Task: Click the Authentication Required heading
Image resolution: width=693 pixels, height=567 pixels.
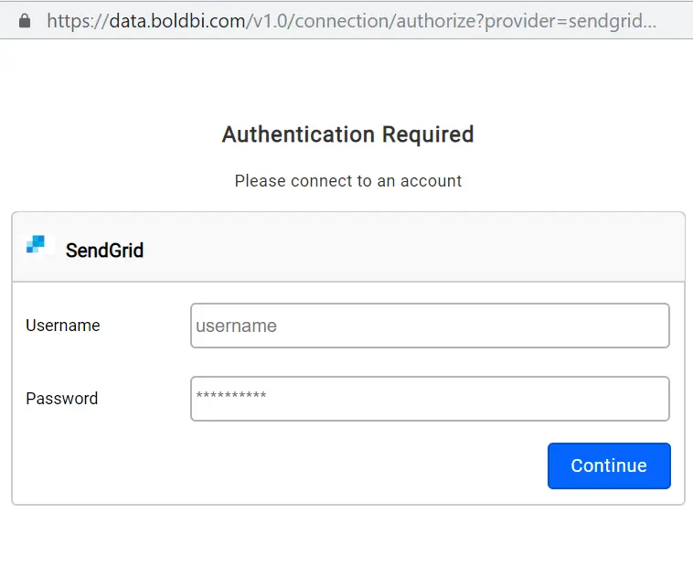Action: click(x=347, y=134)
